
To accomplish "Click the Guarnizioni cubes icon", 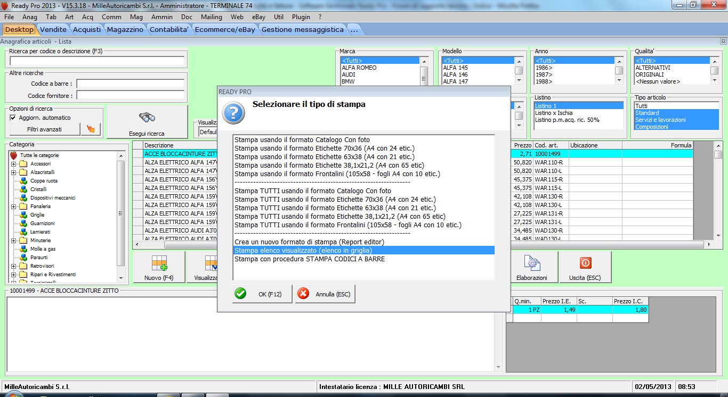I will [23, 224].
